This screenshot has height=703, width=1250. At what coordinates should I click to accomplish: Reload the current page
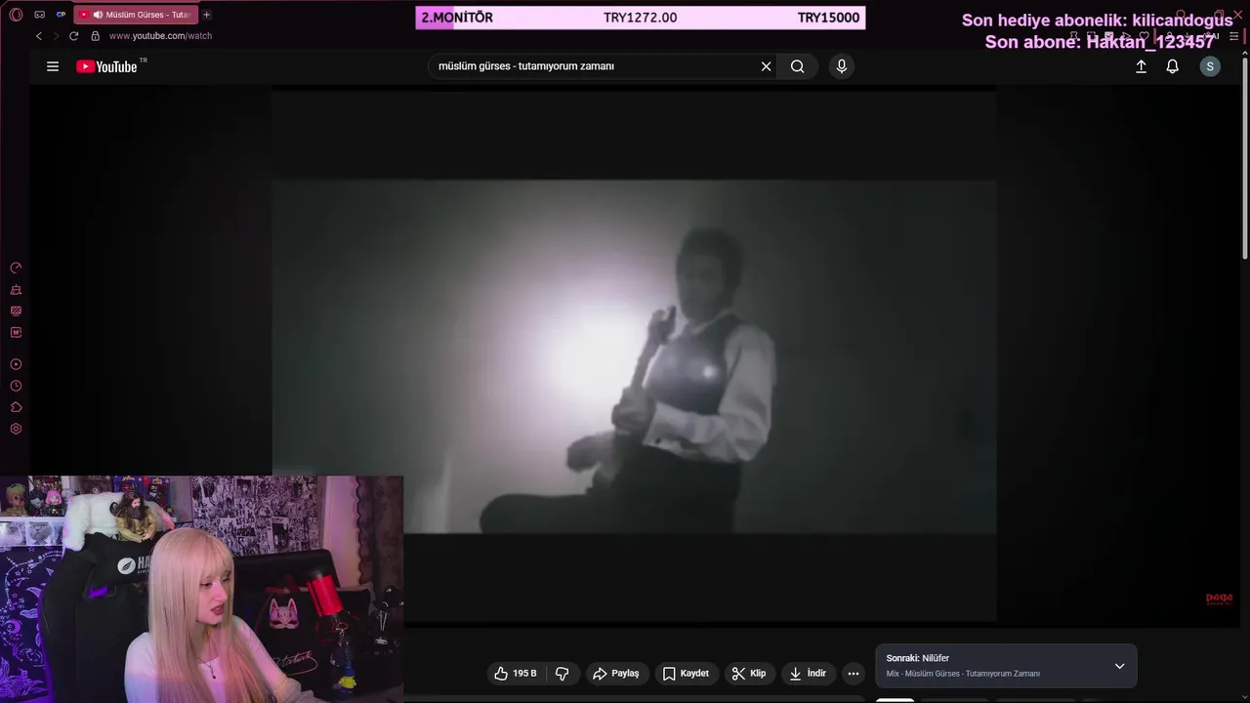[x=73, y=36]
